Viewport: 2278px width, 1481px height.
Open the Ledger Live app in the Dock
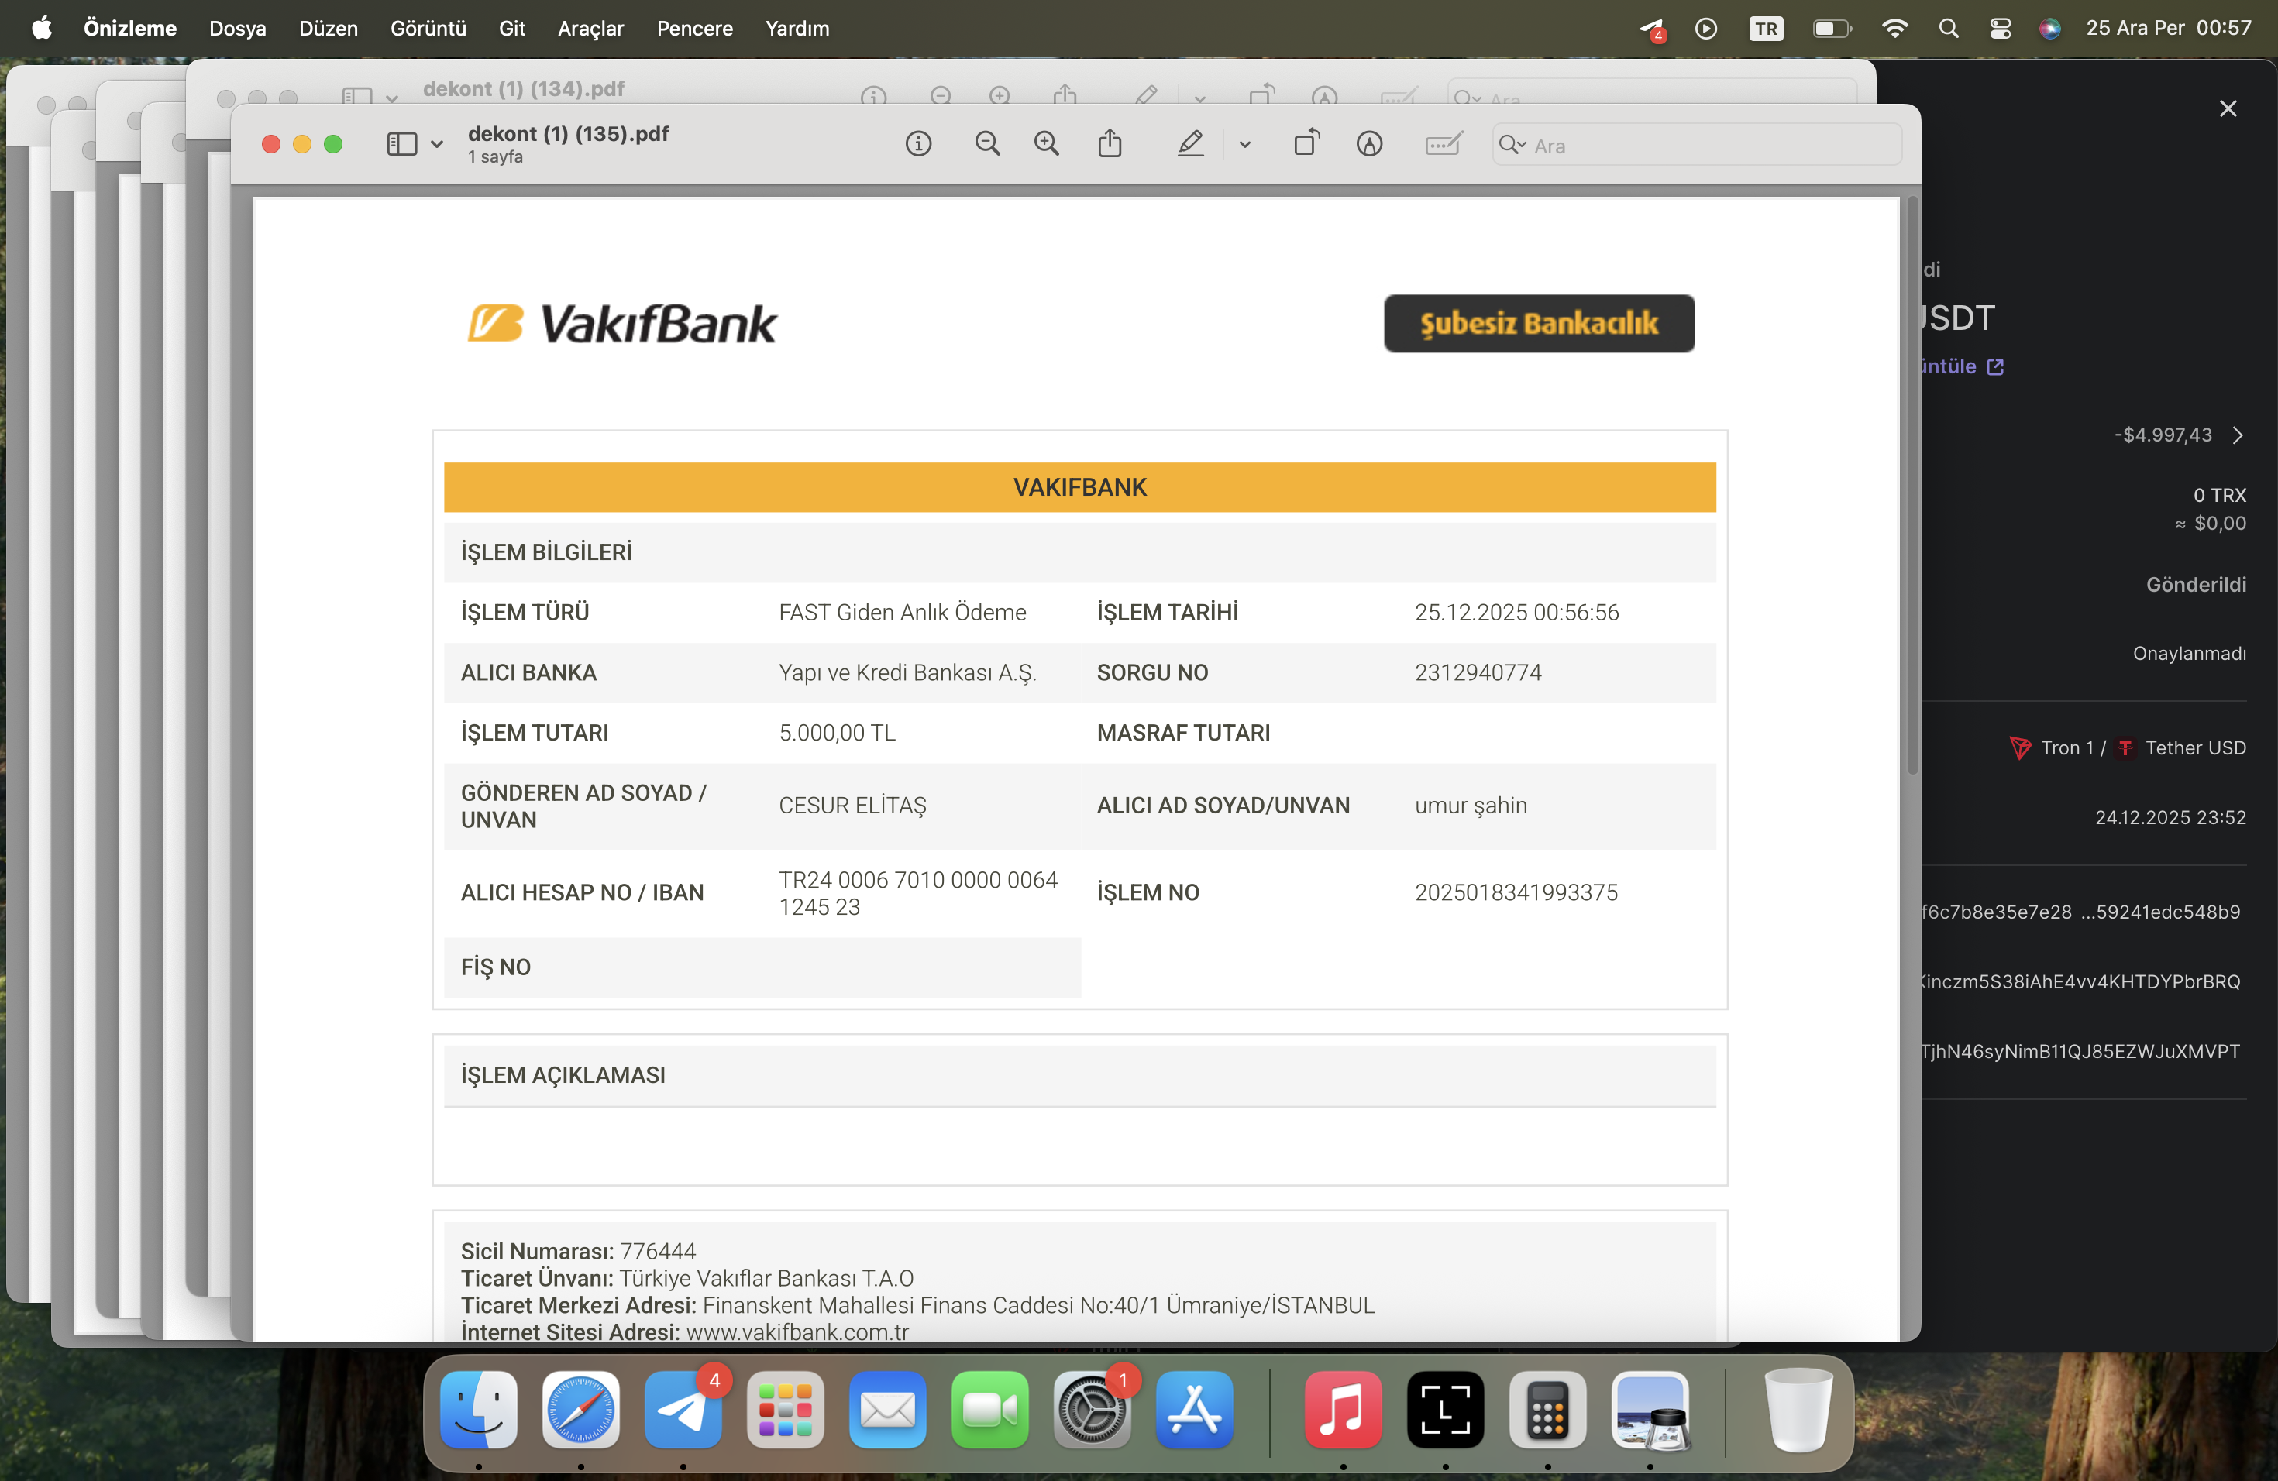[1445, 1411]
